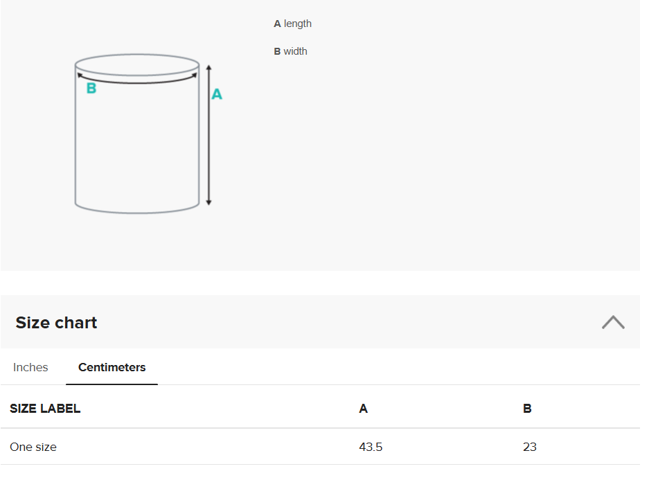Click the bold A in the legend
Image resolution: width=649 pixels, height=480 pixels.
coord(277,24)
